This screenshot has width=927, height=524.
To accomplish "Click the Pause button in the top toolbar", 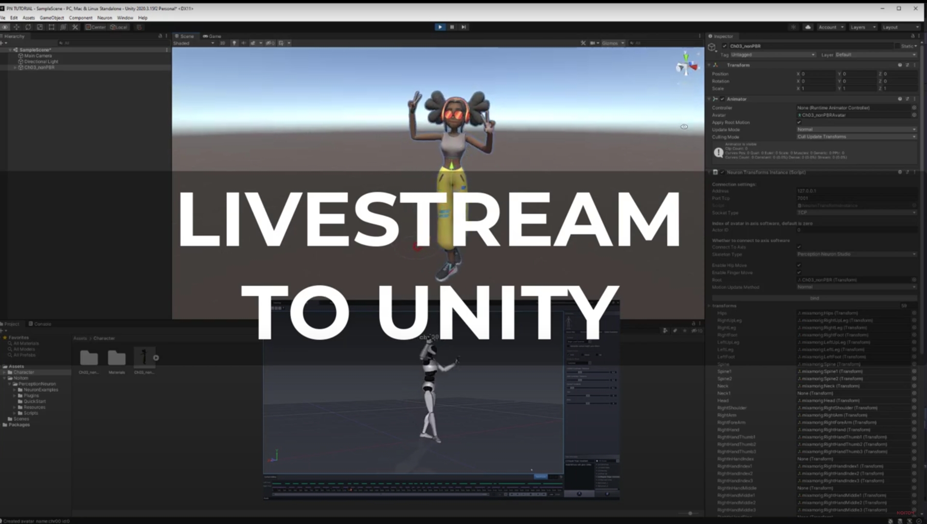I will tap(452, 27).
